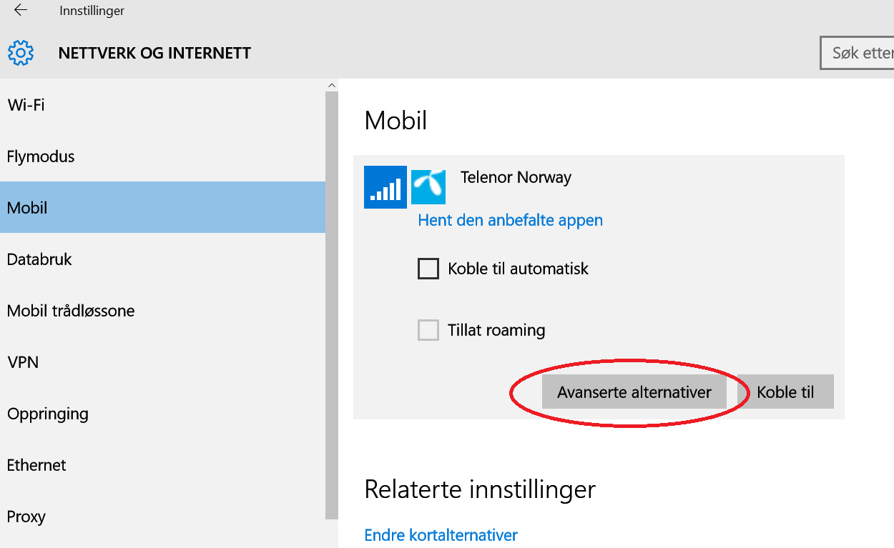Image resolution: width=894 pixels, height=548 pixels.
Task: Toggle the Tillat roaming checkbox
Action: 428,330
